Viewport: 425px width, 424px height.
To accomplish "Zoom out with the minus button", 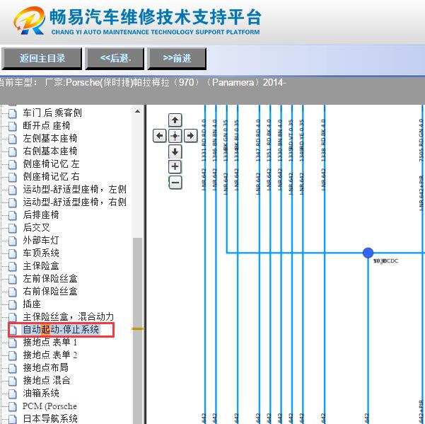I will click(175, 183).
